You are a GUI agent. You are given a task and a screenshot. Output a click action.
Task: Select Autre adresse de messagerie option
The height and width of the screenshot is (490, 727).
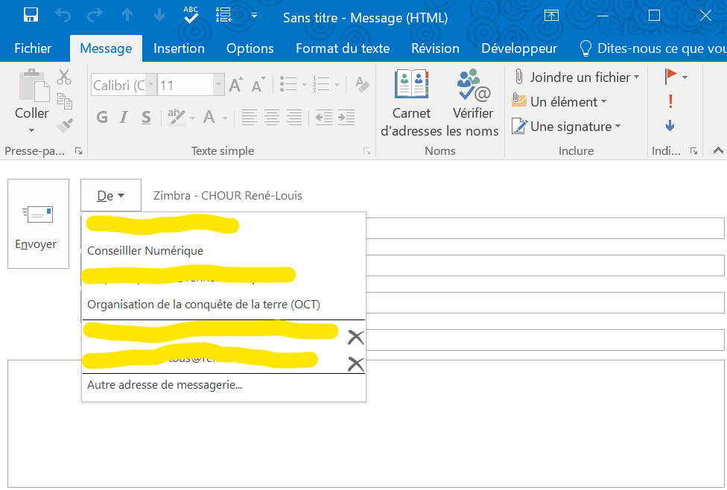[x=165, y=385]
